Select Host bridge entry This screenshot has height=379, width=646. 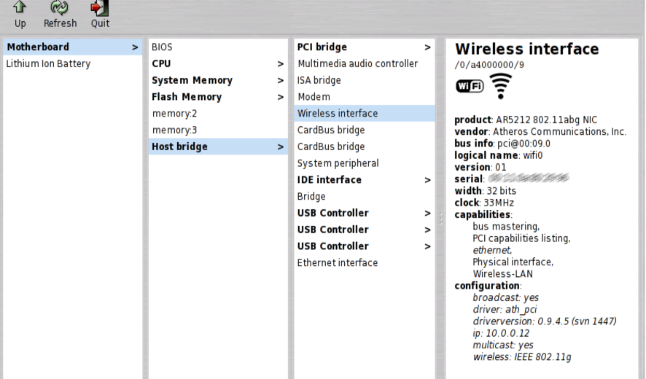coord(179,146)
